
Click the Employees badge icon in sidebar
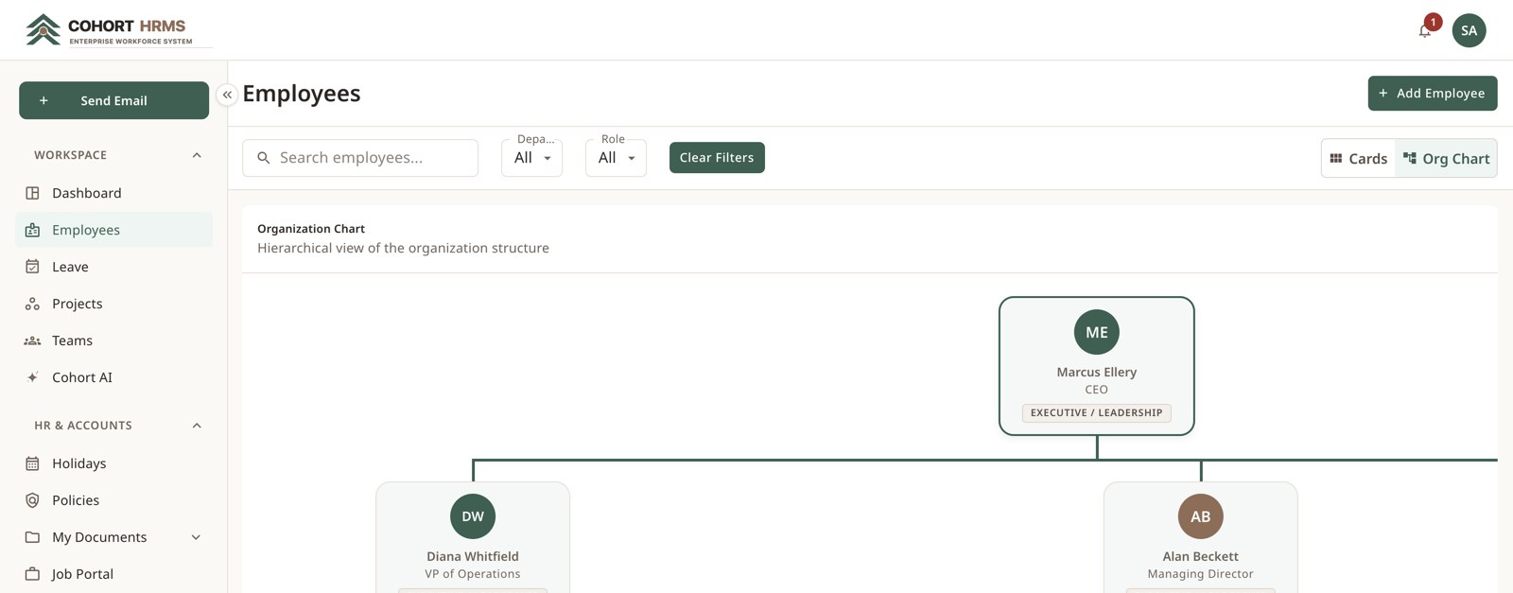point(32,230)
